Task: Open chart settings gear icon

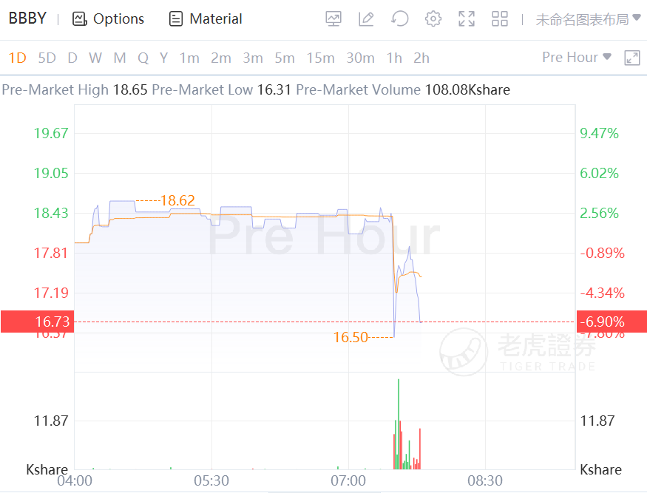Action: tap(433, 19)
